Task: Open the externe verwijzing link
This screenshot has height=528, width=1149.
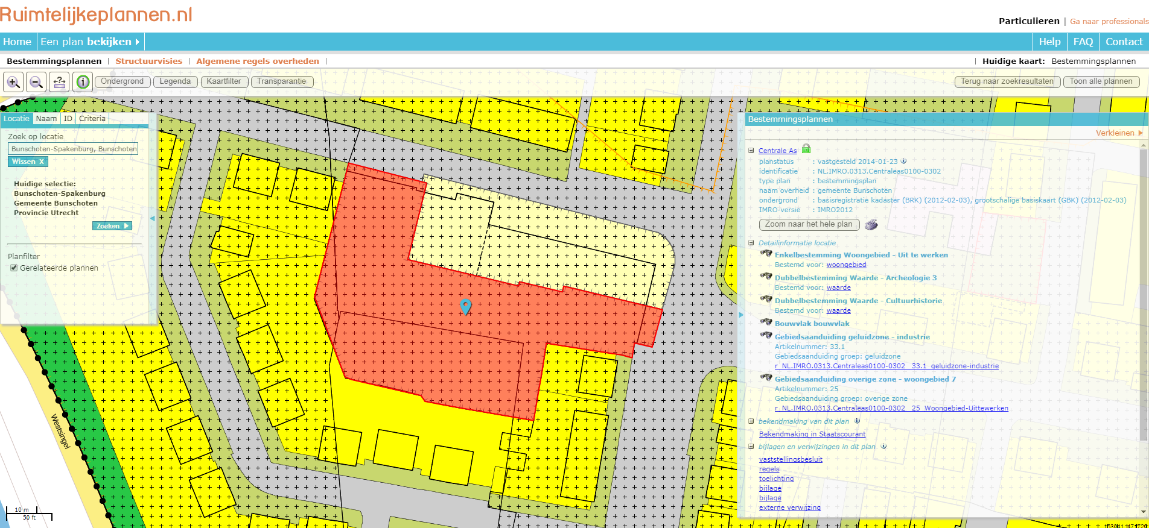Action: [789, 508]
